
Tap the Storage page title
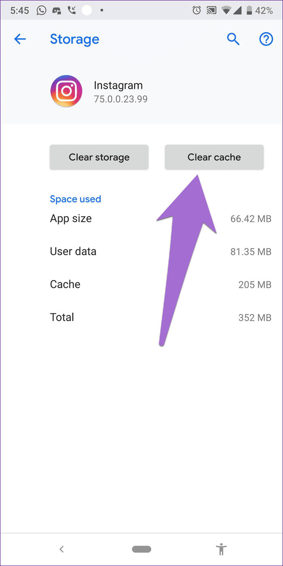tap(74, 39)
